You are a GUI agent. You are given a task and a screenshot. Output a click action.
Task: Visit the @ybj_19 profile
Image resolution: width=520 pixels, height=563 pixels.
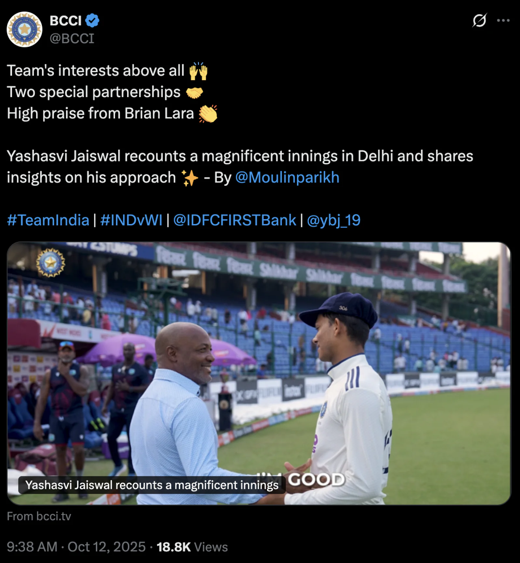[x=333, y=220]
